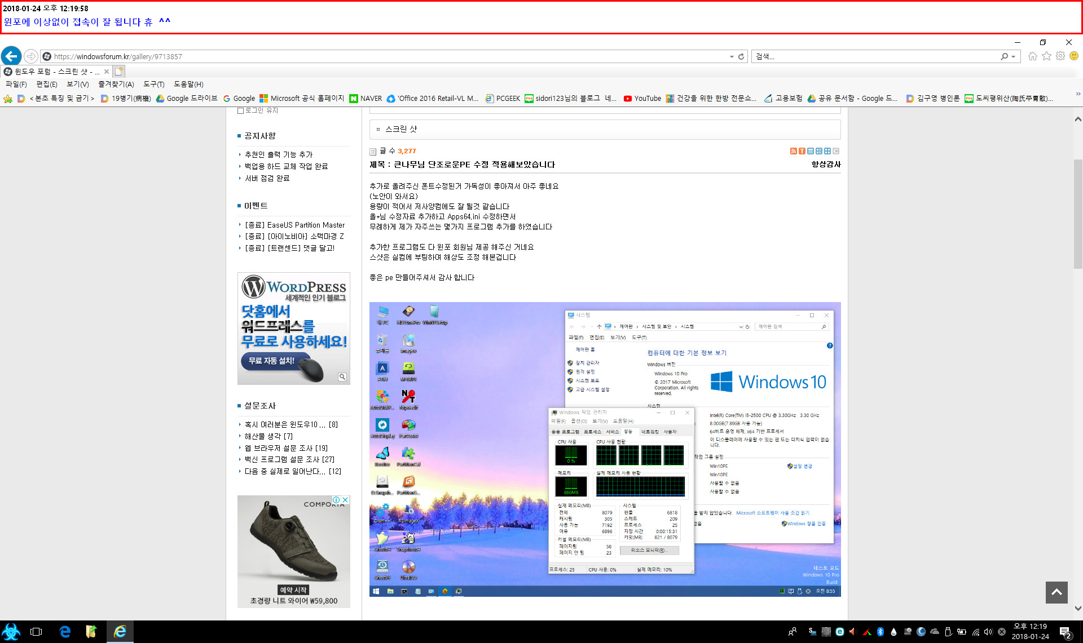Click the scroll-to-top arrow button

click(1056, 592)
